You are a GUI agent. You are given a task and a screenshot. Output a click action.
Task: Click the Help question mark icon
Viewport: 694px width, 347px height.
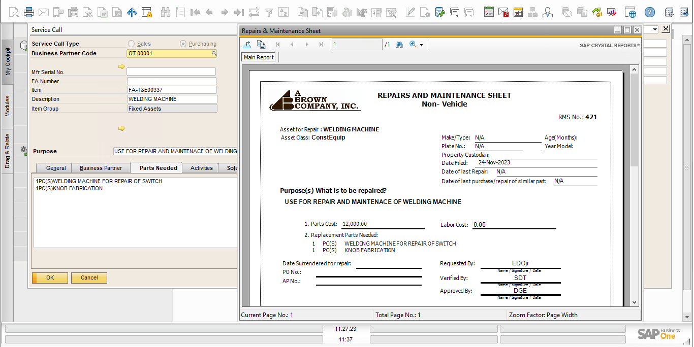[650, 12]
